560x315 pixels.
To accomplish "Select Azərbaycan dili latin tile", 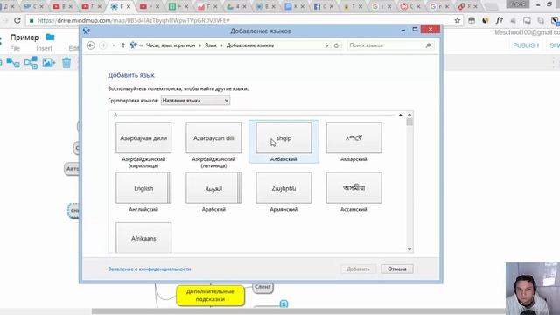I will [x=213, y=144].
